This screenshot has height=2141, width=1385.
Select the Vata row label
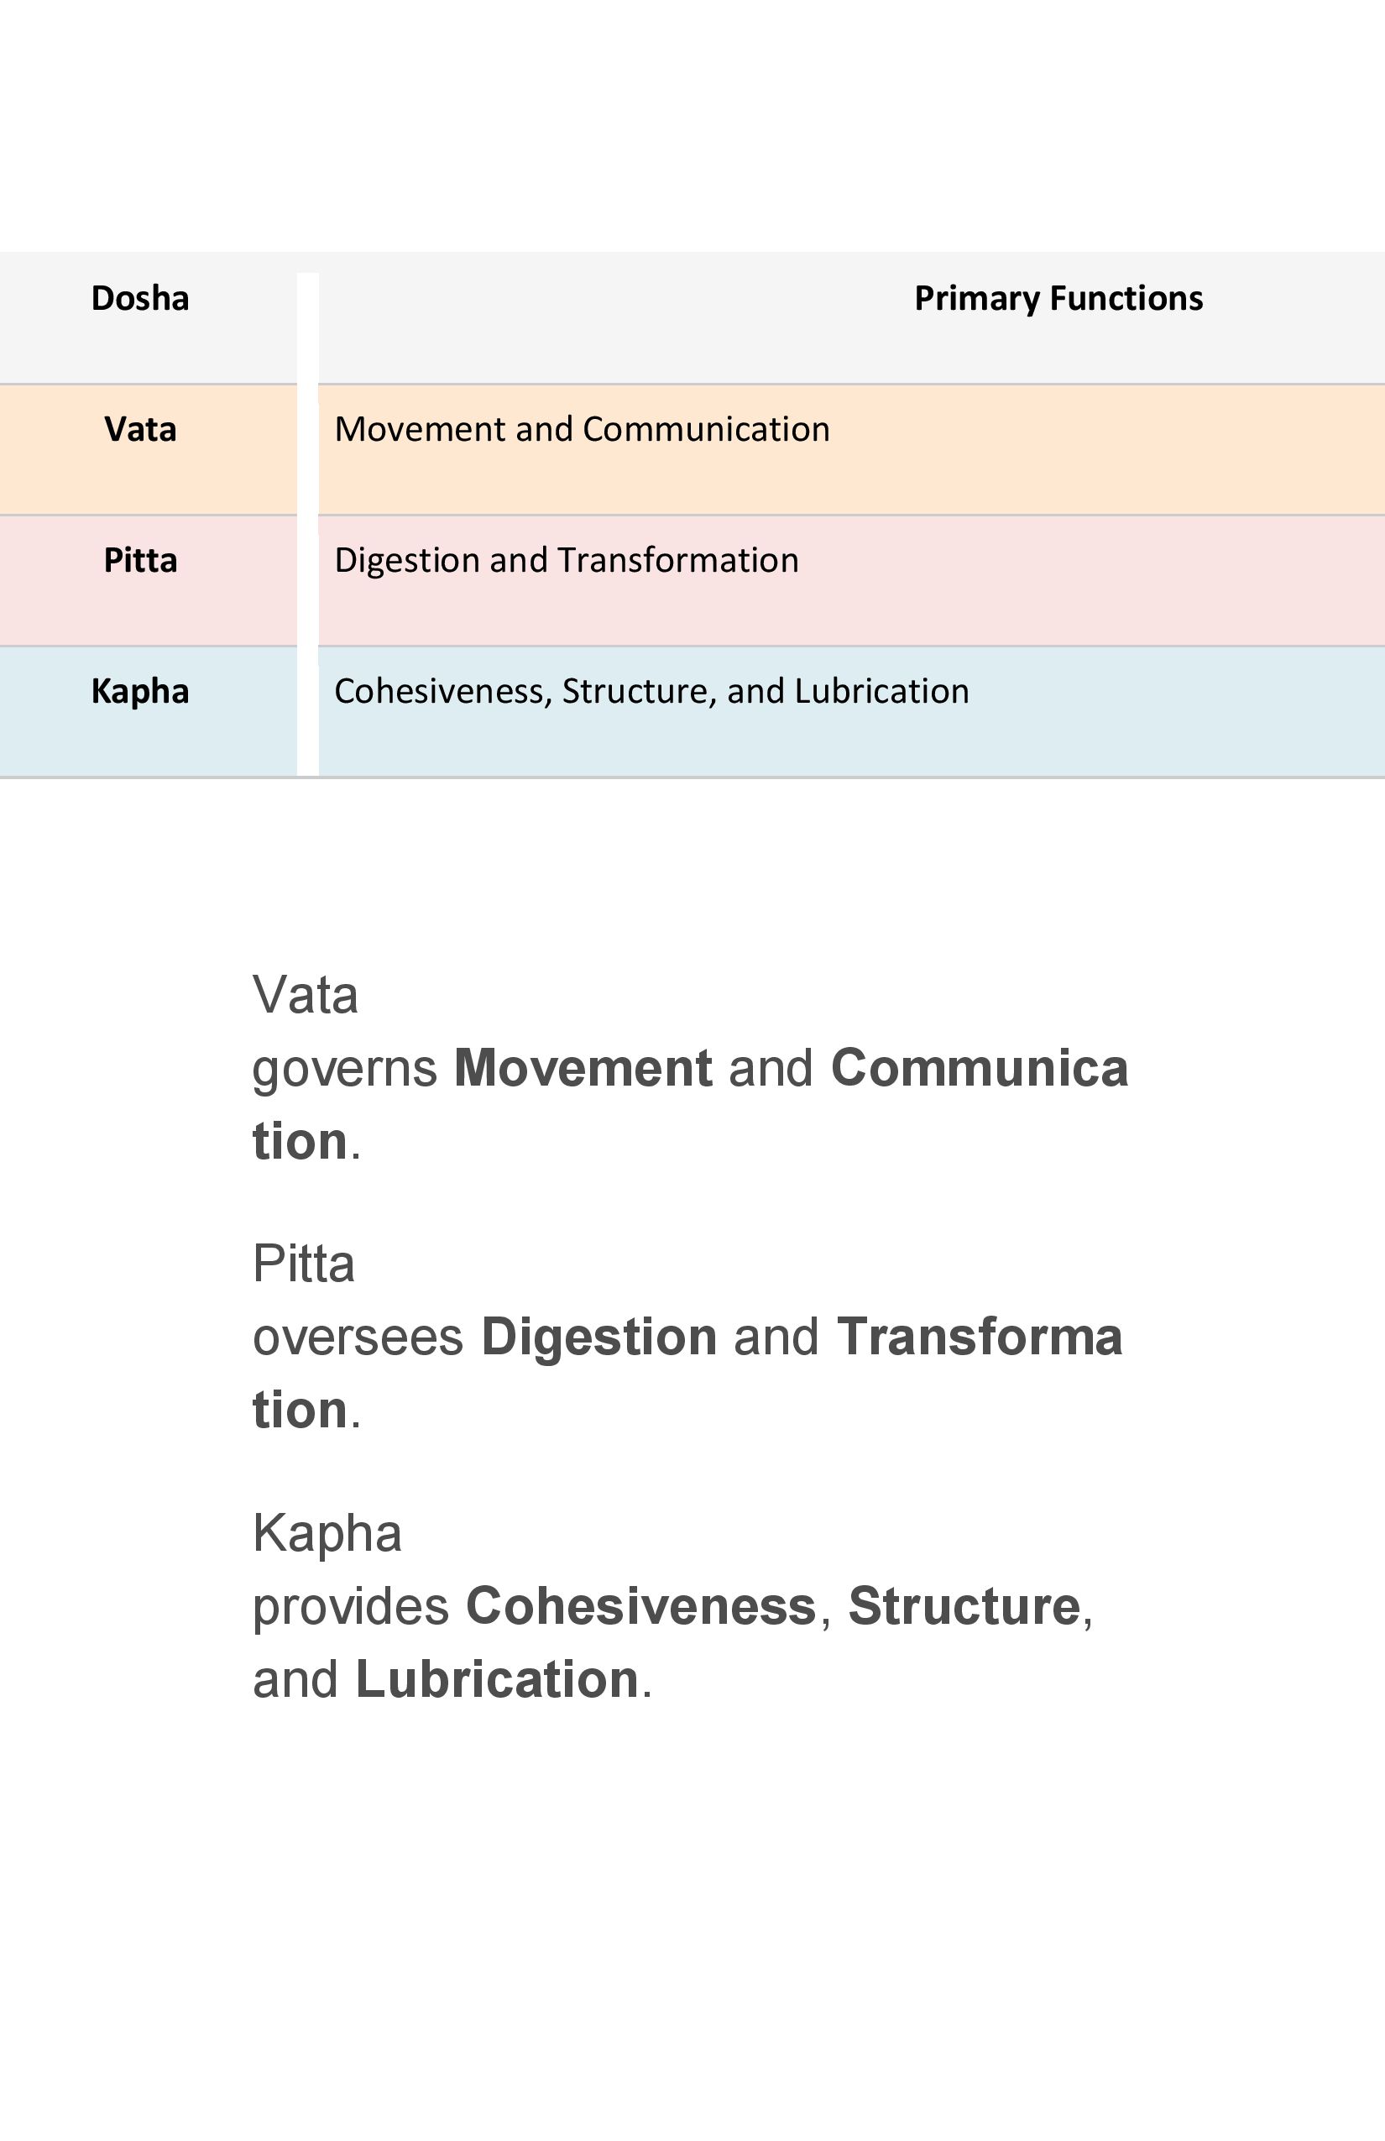(x=140, y=429)
